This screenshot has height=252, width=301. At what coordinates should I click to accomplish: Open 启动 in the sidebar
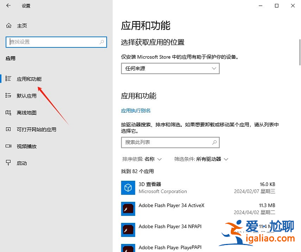point(22,163)
